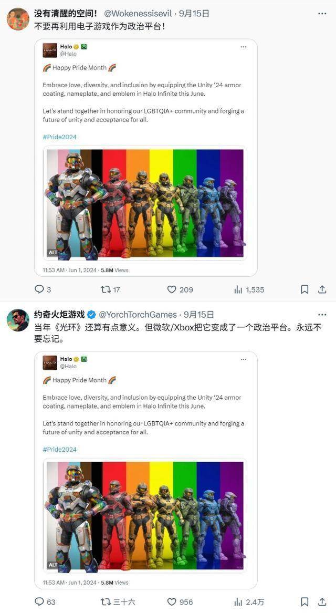Open more options for the second tweet

point(322,314)
